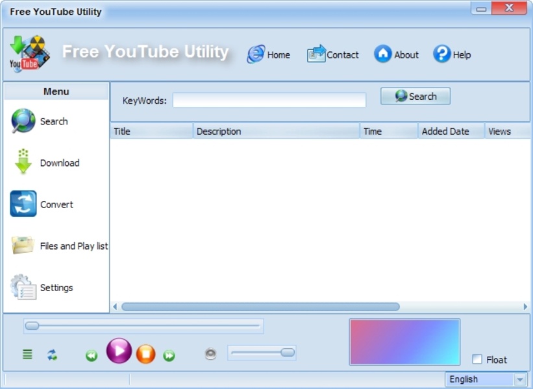Open the About dialog
Screen dimensions: 533x389
click(x=397, y=54)
